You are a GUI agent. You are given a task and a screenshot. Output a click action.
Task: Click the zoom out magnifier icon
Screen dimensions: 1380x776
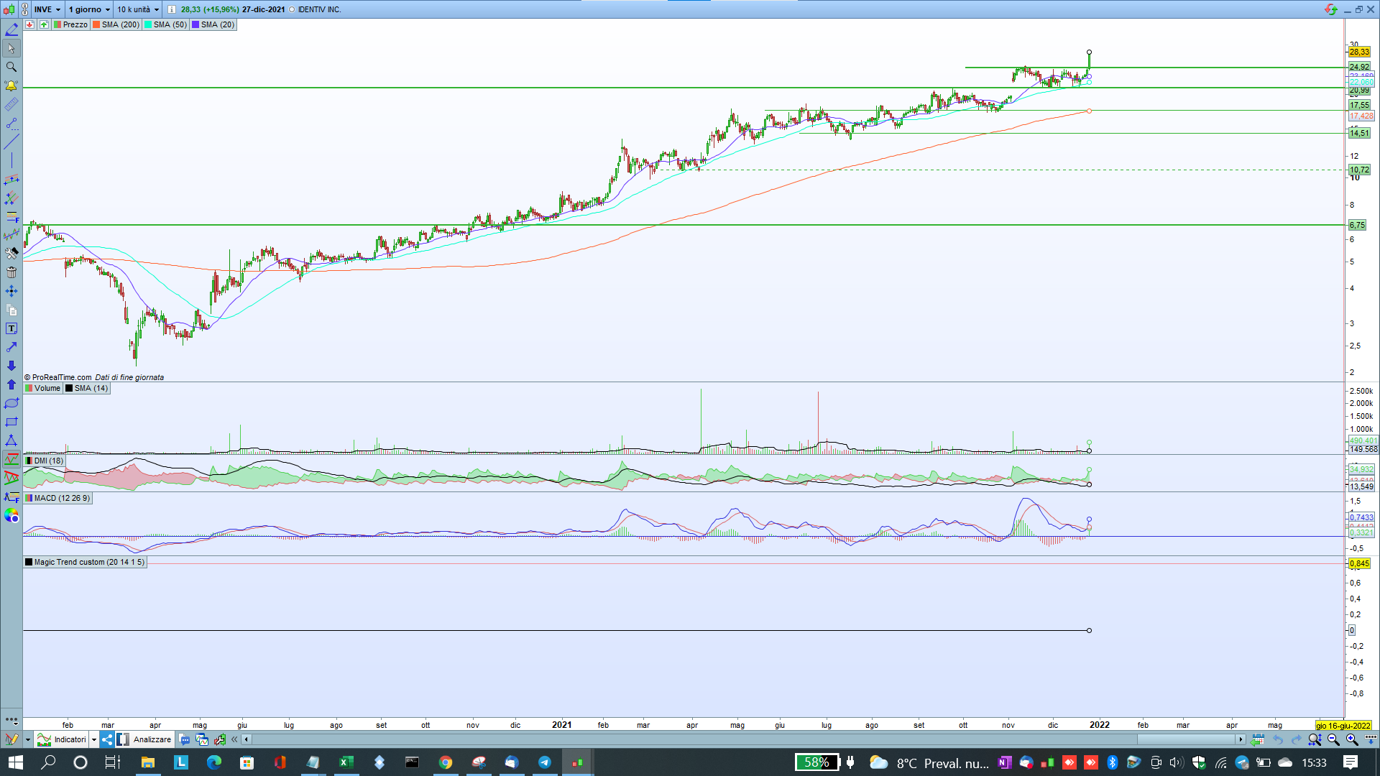[x=1333, y=739]
